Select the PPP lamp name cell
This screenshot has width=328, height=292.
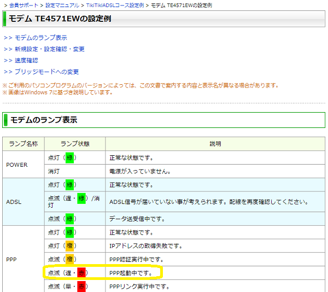point(24,259)
